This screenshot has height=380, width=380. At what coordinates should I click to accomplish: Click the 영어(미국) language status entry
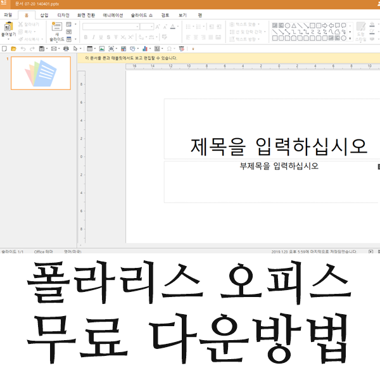click(72, 251)
